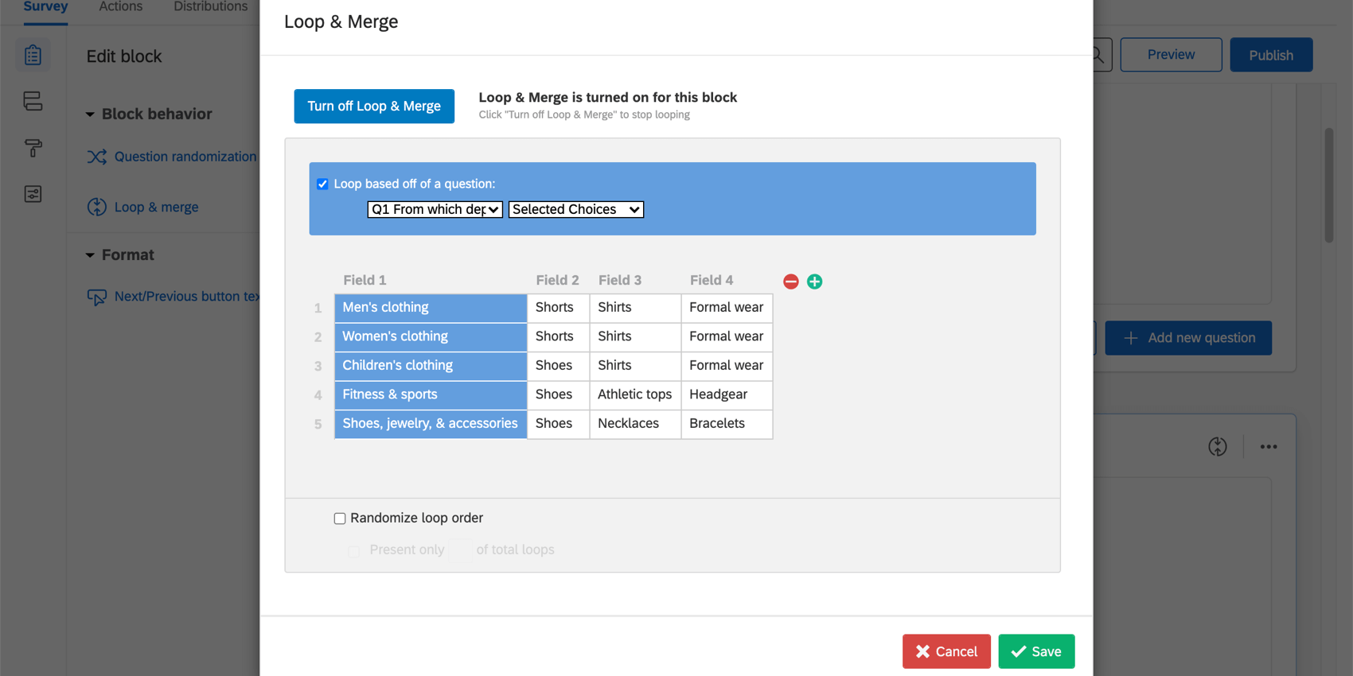This screenshot has width=1353, height=676.
Task: Open the survey builder clipboard icon
Action: pos(33,56)
